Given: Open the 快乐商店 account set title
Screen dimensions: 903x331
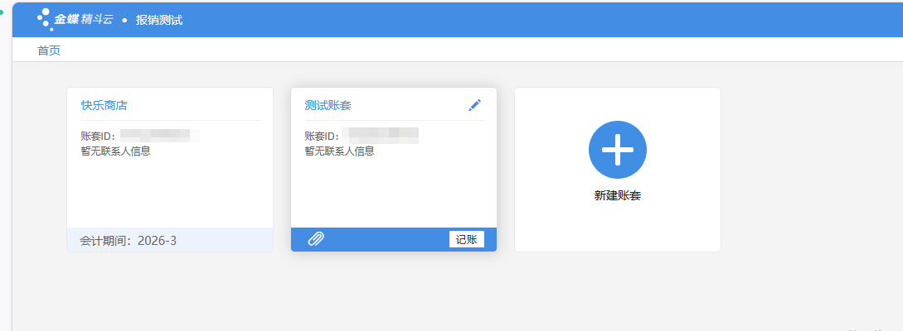Looking at the screenshot, I should tap(104, 105).
